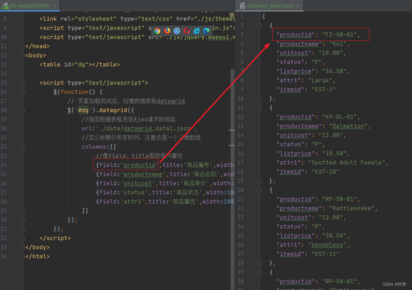
Task: Switch to datagrid_data1.json tab
Action: tap(270, 6)
